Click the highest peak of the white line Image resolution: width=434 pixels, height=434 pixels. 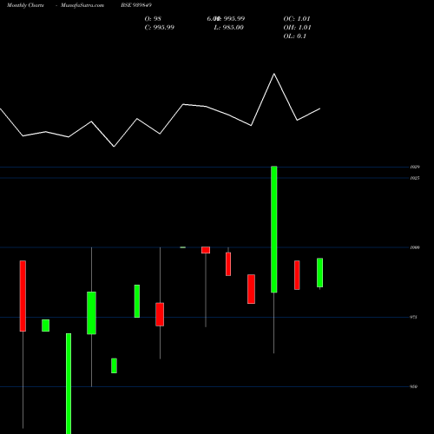click(274, 74)
